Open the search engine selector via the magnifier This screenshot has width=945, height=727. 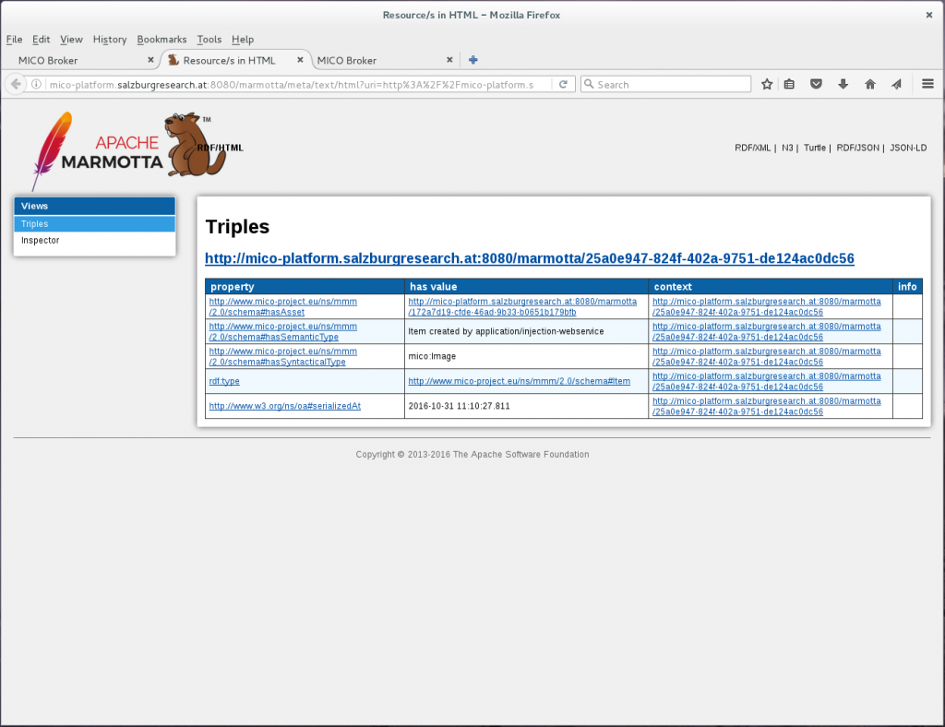pyautogui.click(x=590, y=83)
